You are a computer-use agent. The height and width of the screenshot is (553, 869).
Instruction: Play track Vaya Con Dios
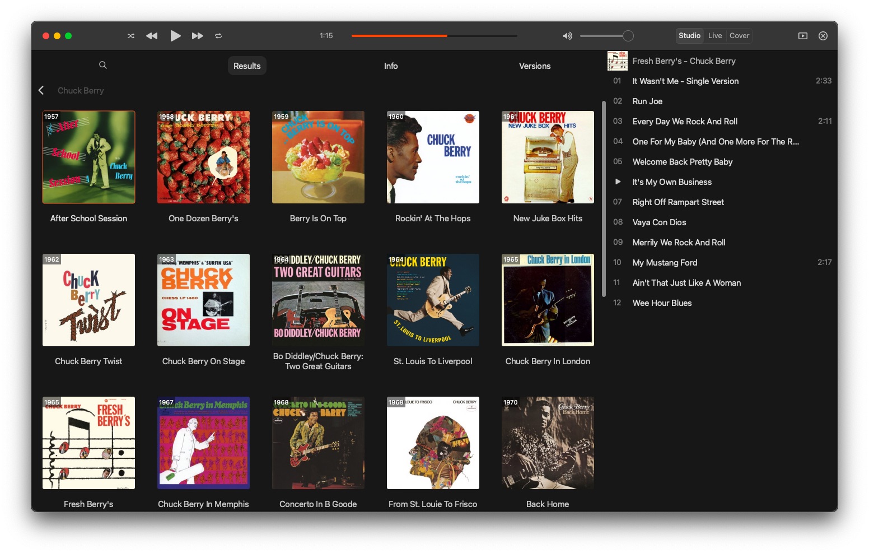click(x=722, y=222)
